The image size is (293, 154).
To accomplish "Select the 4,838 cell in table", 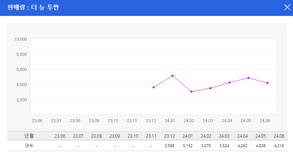I will pos(261,146).
